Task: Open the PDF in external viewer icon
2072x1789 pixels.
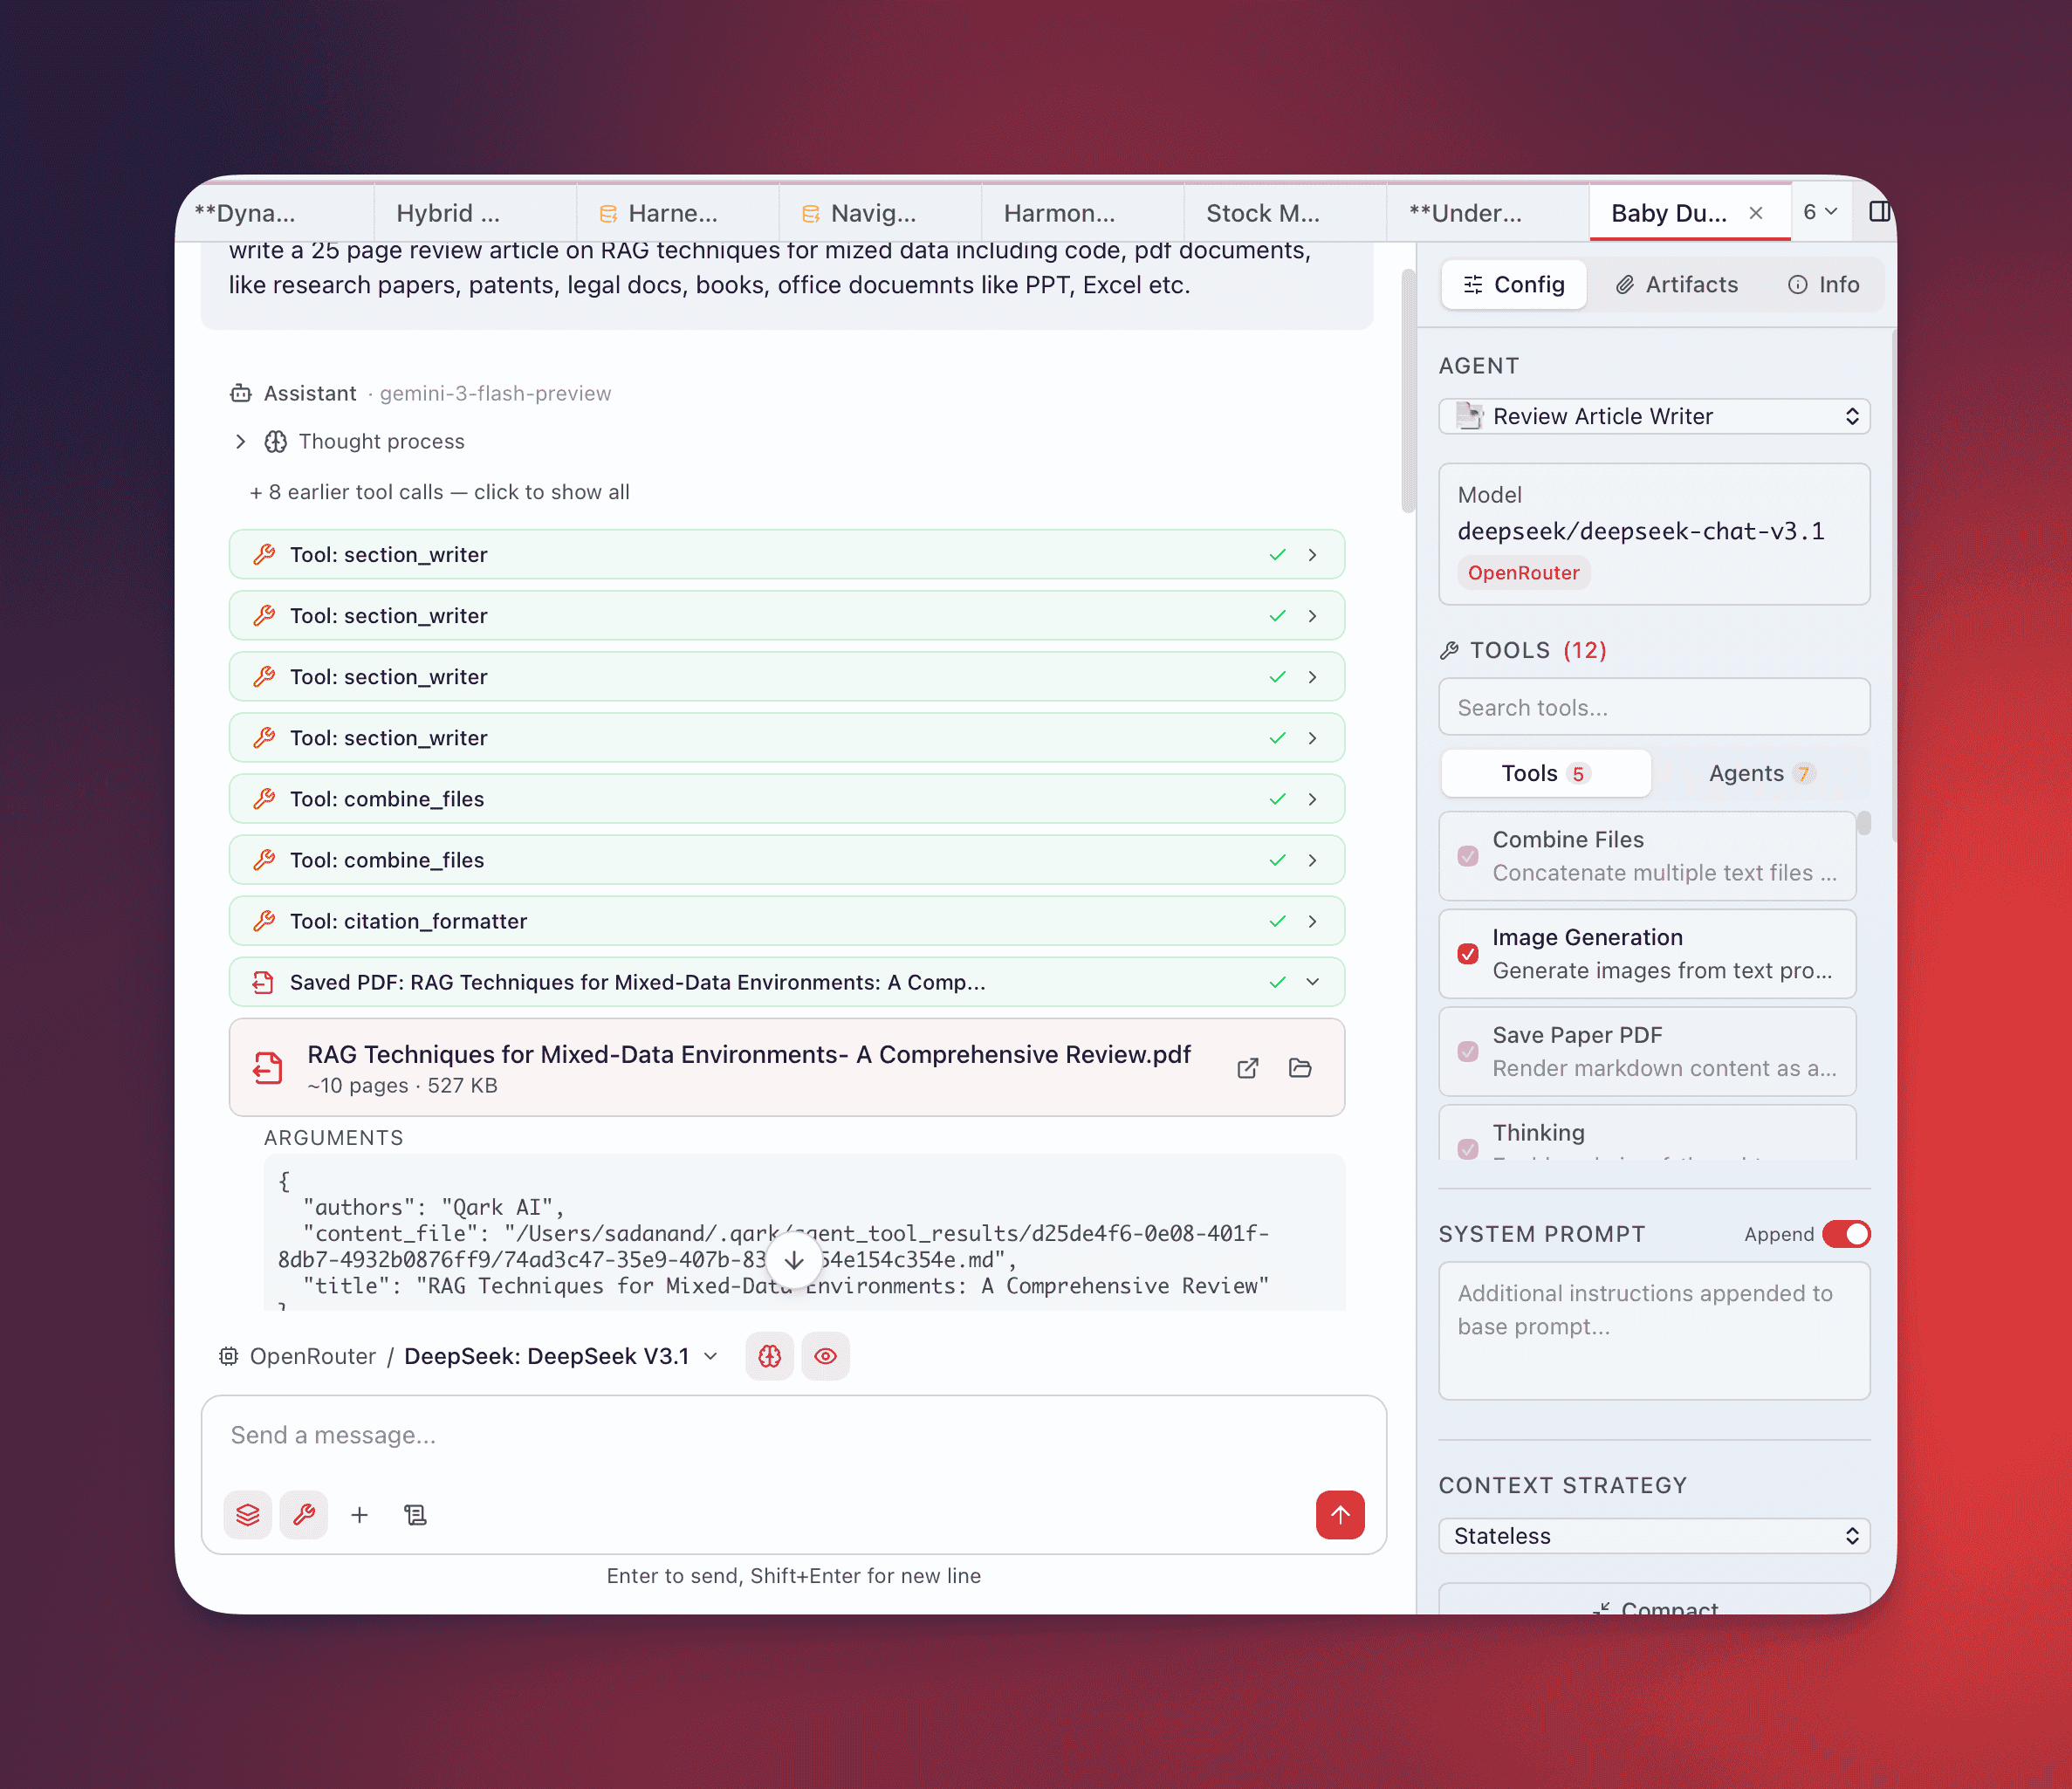Action: coord(1247,1068)
